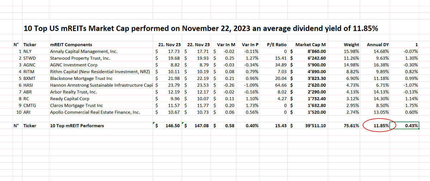Select the NLY ticker cell
This screenshot has width=430, height=181.
pos(28,52)
